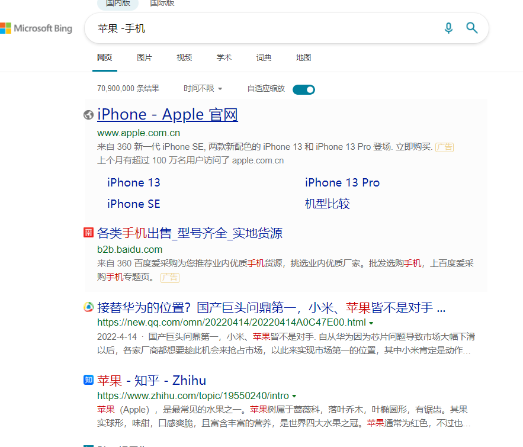Open the 机型比较 sublink

(327, 204)
